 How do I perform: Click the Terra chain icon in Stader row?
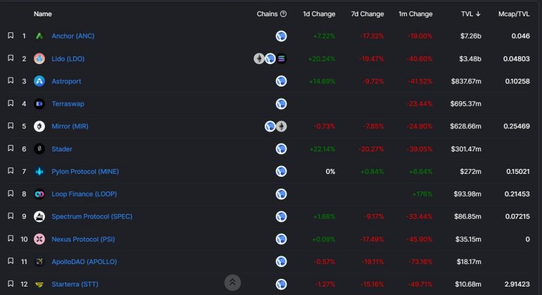click(281, 149)
